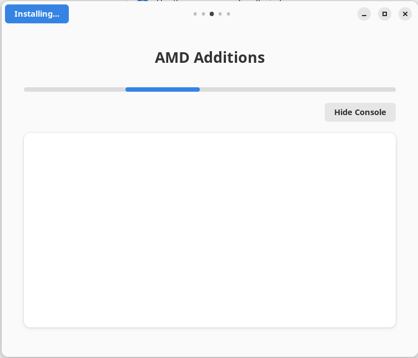This screenshot has width=418, height=358.
Task: Click the blue Installing... button
Action: point(37,14)
